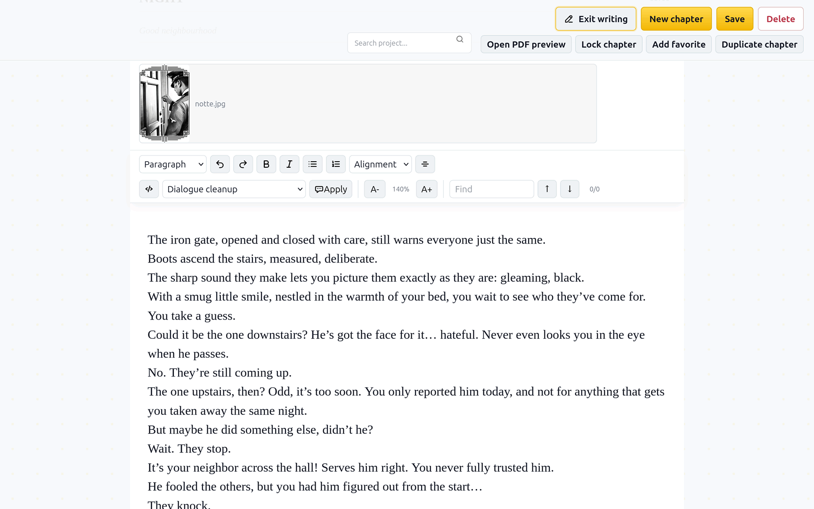This screenshot has height=509, width=814.
Task: Click the search magnifier icon
Action: (460, 40)
